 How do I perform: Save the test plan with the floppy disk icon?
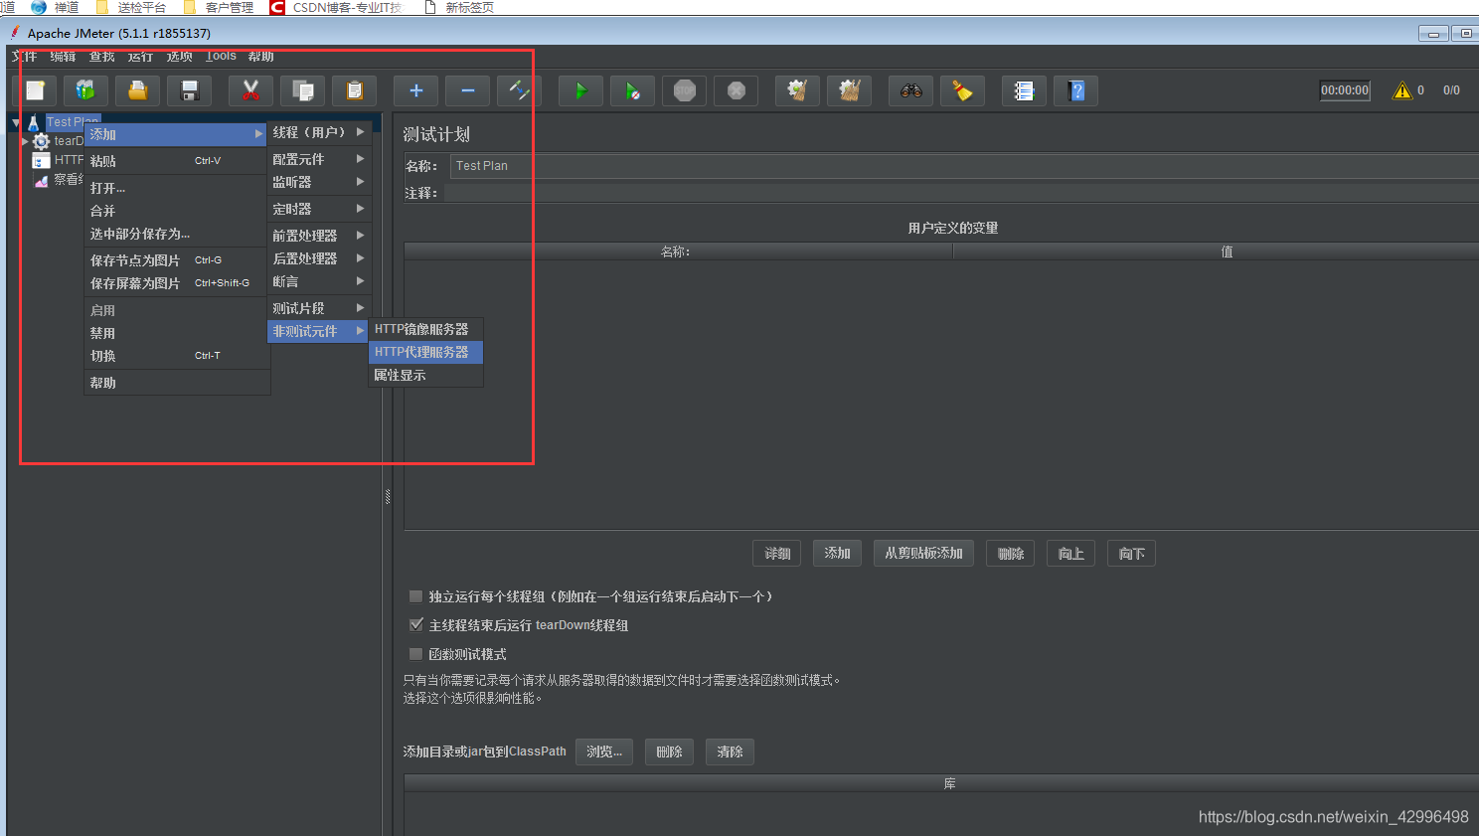point(190,90)
